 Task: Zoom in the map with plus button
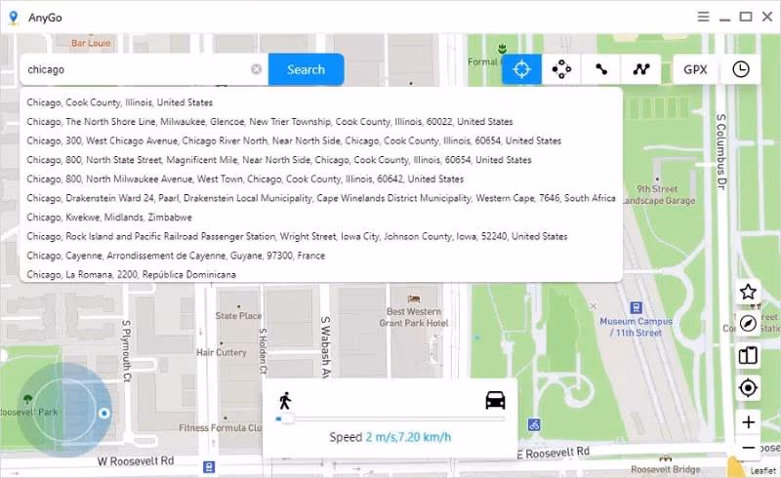coord(748,422)
